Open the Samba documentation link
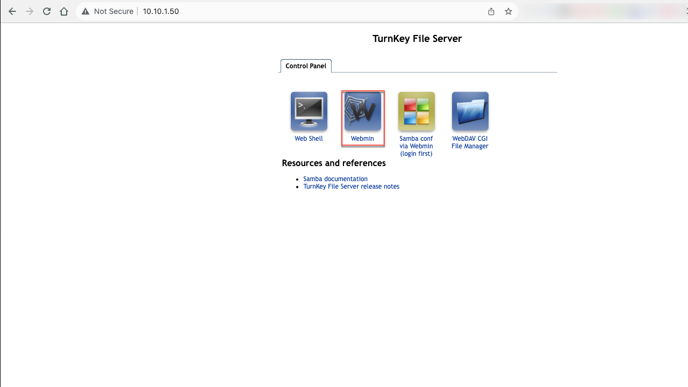 coord(335,178)
